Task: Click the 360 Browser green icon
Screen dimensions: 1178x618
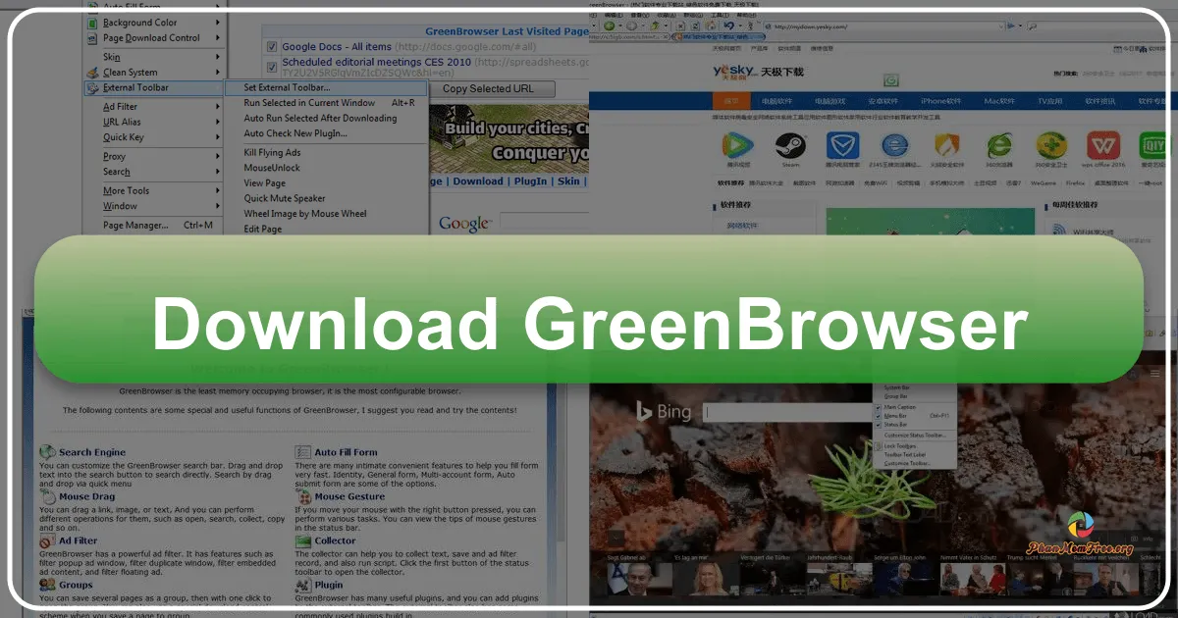Action: point(998,145)
